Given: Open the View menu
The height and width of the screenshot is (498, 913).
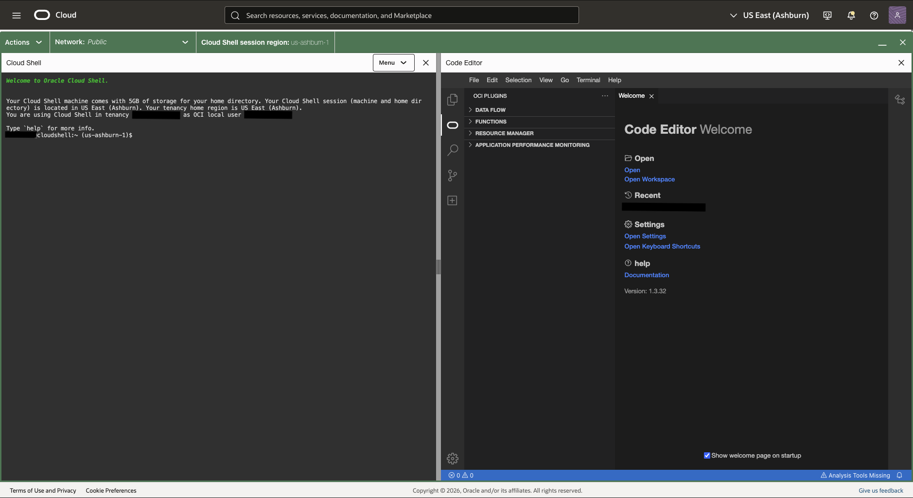Looking at the screenshot, I should (x=546, y=80).
